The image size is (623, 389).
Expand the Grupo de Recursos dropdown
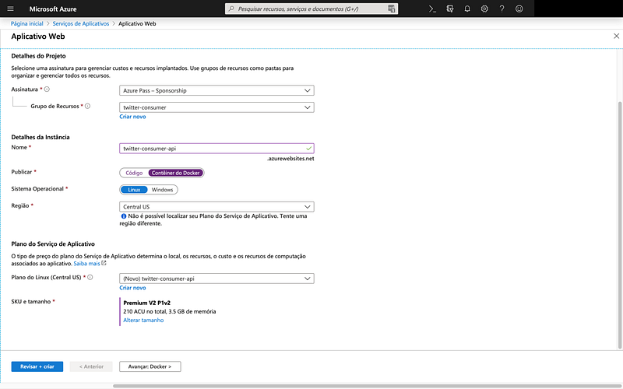(x=216, y=107)
